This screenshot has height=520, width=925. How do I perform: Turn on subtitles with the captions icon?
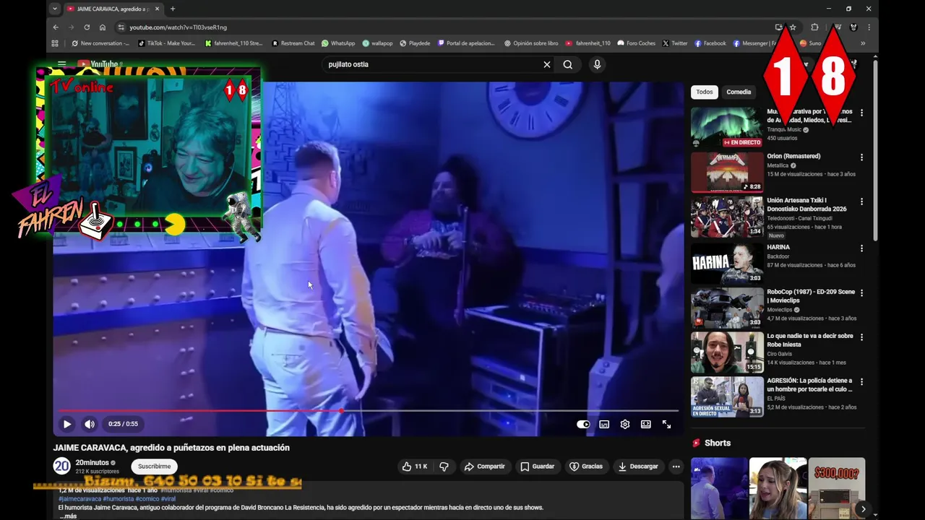[x=604, y=425]
